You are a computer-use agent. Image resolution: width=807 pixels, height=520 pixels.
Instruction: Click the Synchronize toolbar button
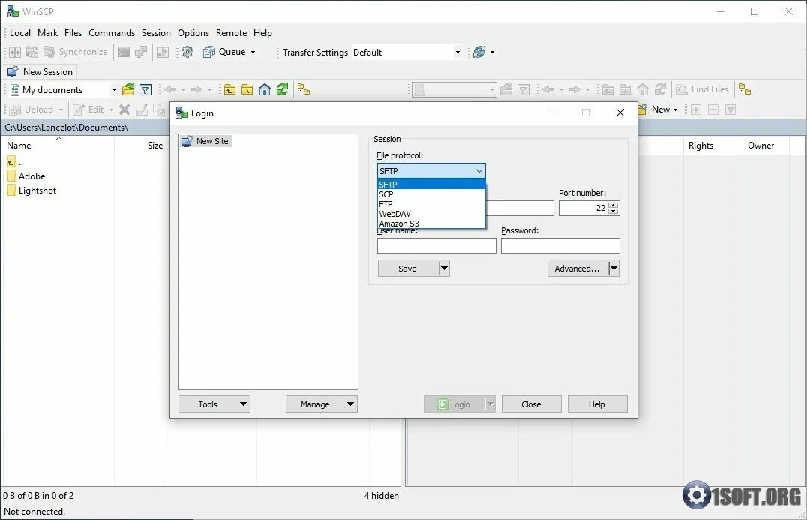coord(76,52)
